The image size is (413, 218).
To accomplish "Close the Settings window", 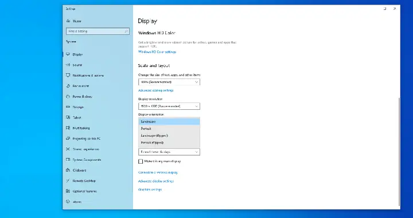I will pos(395,9).
